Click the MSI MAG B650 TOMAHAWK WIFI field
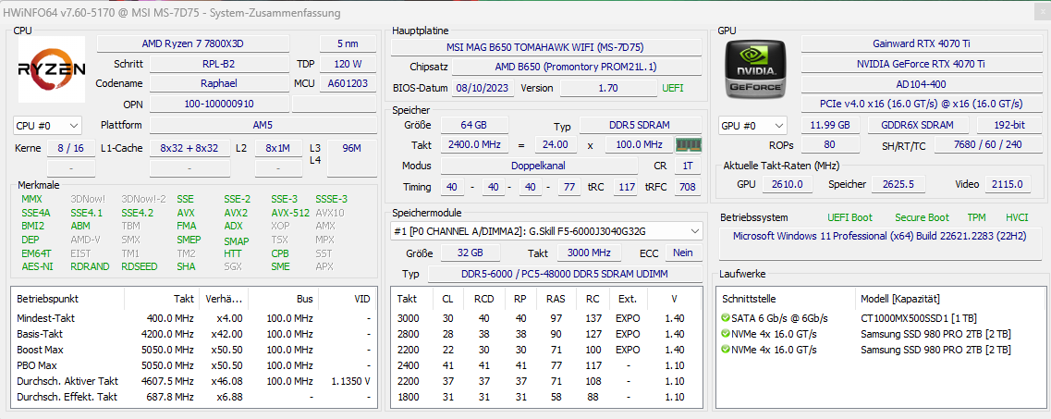 (545, 47)
